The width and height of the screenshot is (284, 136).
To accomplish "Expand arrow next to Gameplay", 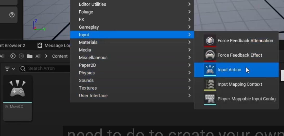I will 189,27.
